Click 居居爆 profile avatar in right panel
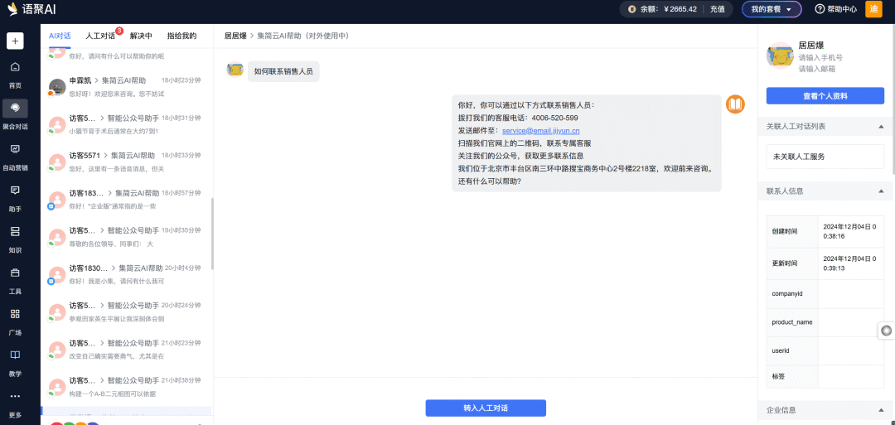 point(779,56)
